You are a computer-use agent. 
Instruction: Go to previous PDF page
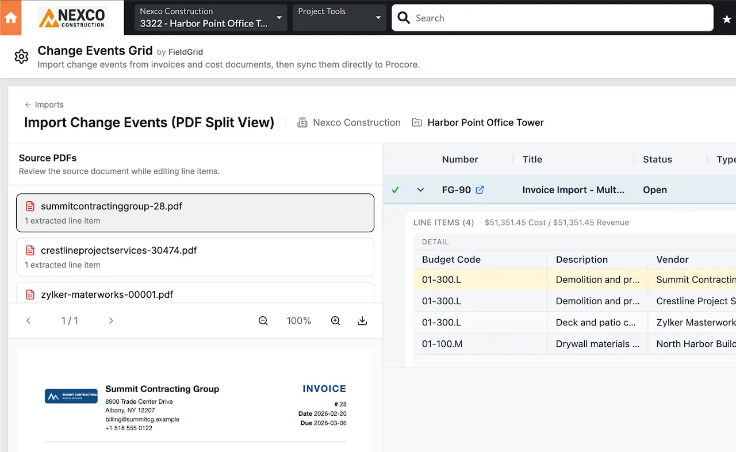tap(28, 321)
